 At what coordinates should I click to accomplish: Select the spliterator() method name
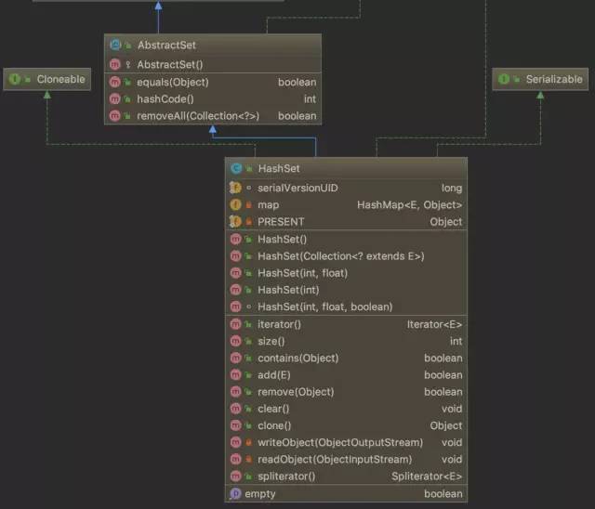[286, 476]
